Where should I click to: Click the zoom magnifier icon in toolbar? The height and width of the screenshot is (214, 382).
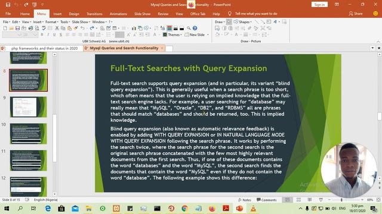(189, 28)
